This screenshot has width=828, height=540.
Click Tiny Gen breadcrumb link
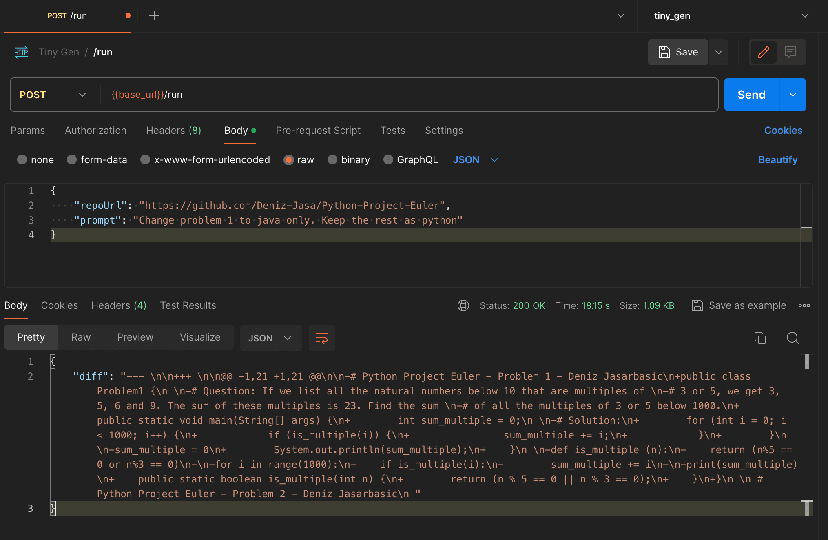tap(59, 52)
